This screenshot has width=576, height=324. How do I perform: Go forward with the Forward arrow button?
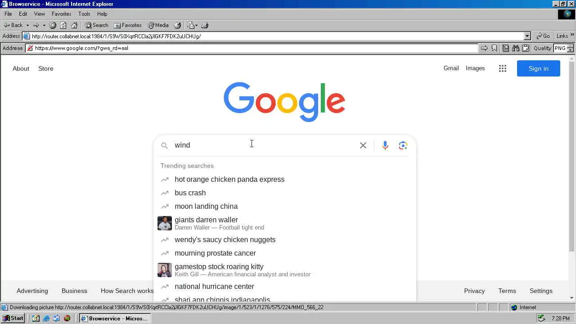pos(36,25)
